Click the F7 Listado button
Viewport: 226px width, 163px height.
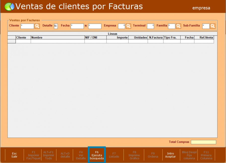coord(114,155)
